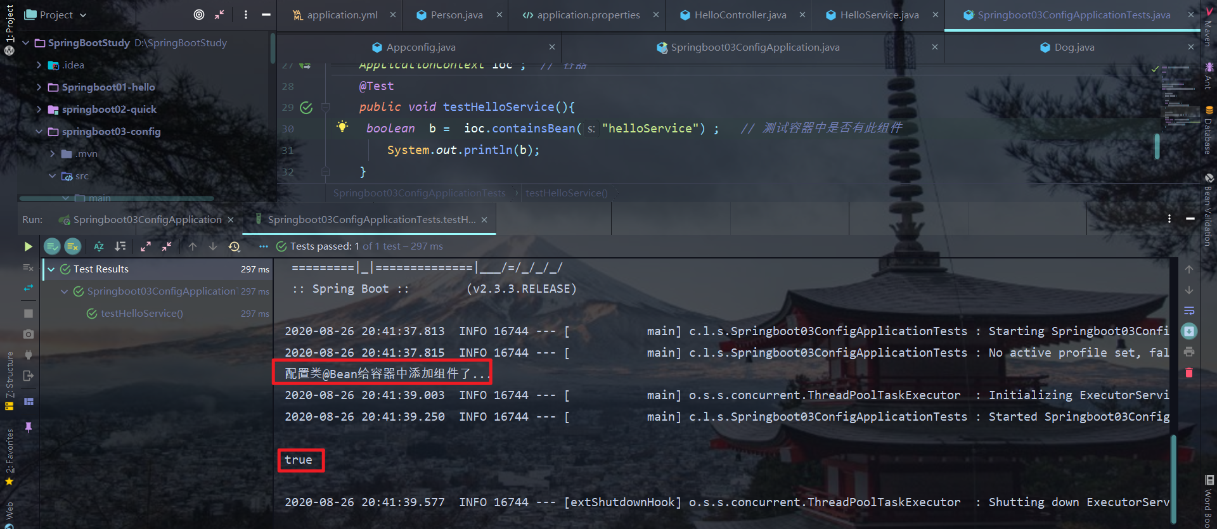Click the Rerun Failed Tests icon

click(28, 268)
